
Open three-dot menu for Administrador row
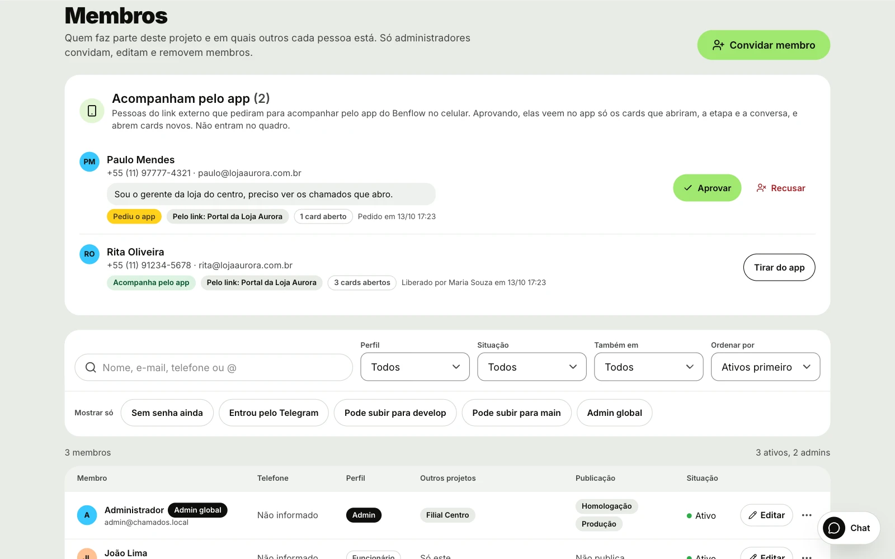[807, 515]
